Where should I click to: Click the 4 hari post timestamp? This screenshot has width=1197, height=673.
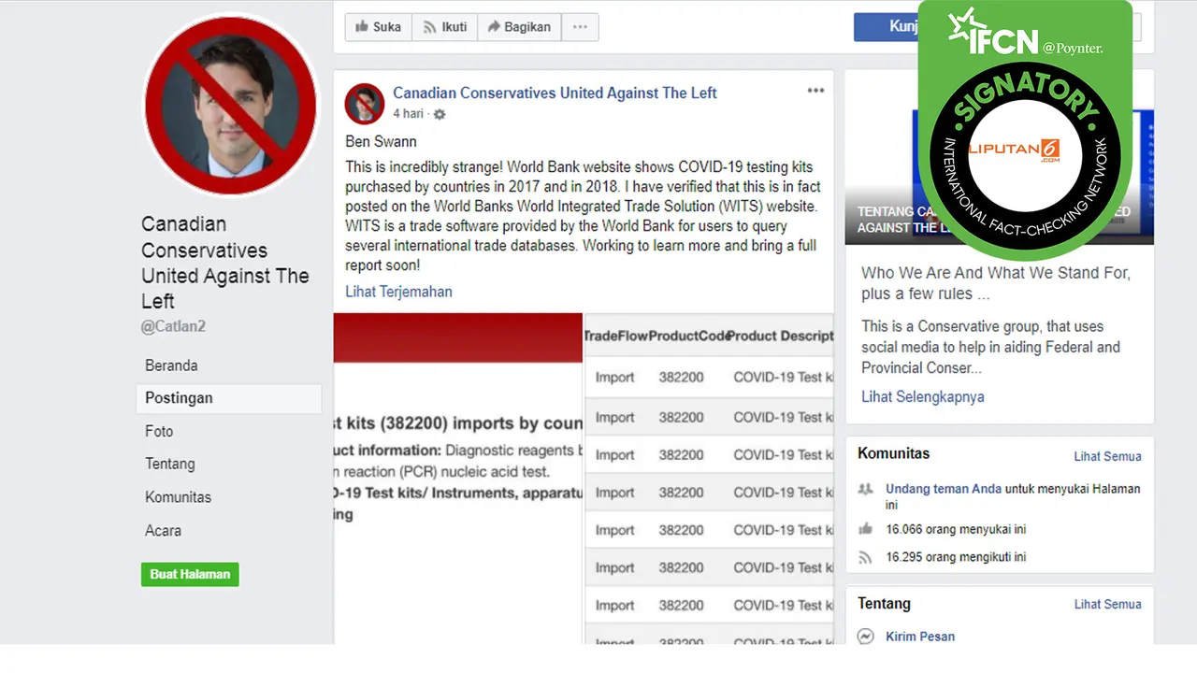coord(408,114)
